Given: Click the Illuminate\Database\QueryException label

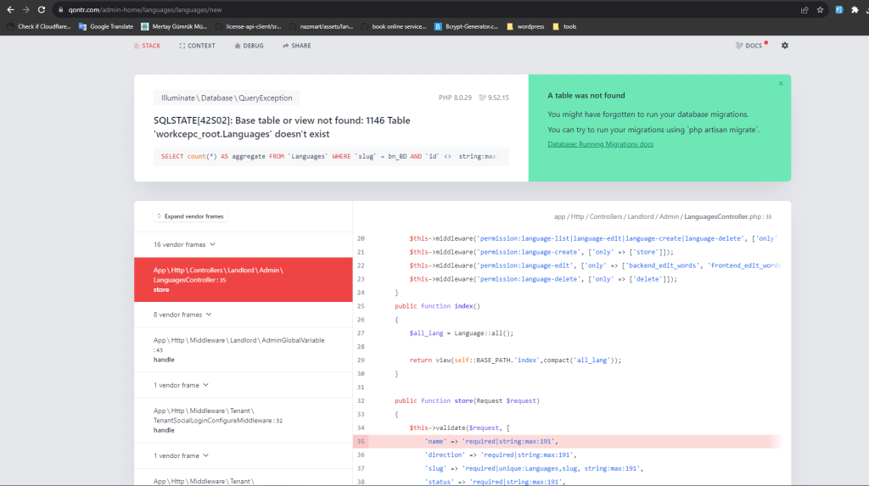Looking at the screenshot, I should [x=227, y=98].
